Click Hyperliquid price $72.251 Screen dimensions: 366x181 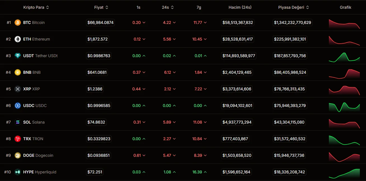pyautogui.click(x=95, y=172)
